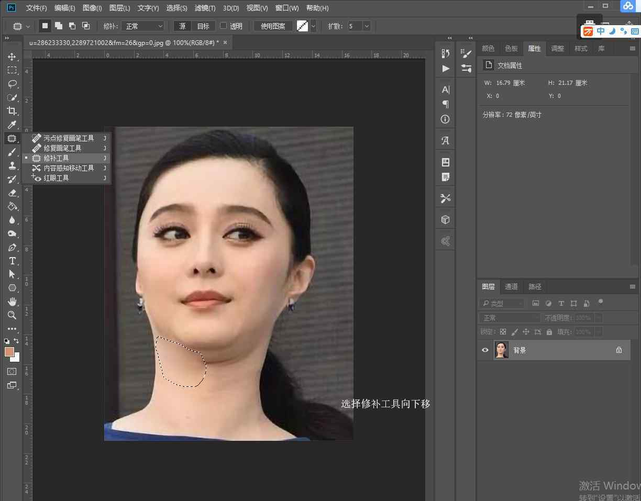This screenshot has width=641, height=501.
Task: Click the 使用图案 button
Action: [x=273, y=26]
